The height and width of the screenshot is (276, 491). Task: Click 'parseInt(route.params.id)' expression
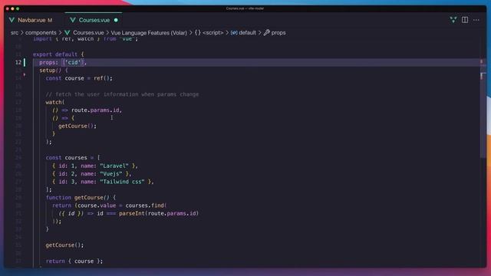tap(159, 213)
